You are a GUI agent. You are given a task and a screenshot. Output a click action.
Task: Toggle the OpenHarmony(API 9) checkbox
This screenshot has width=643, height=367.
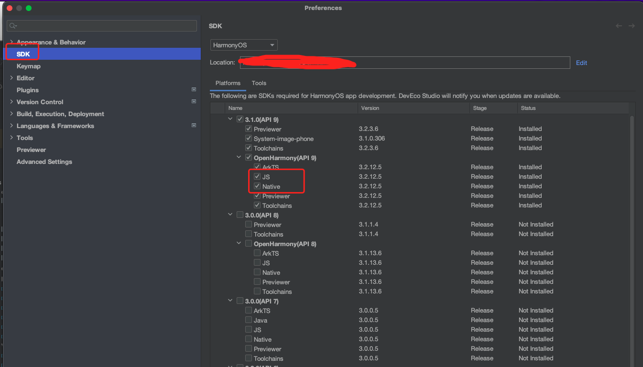click(249, 158)
